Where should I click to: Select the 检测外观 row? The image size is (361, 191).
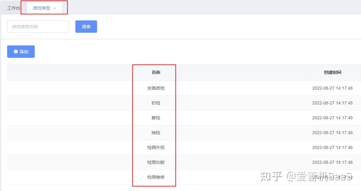coord(156,147)
